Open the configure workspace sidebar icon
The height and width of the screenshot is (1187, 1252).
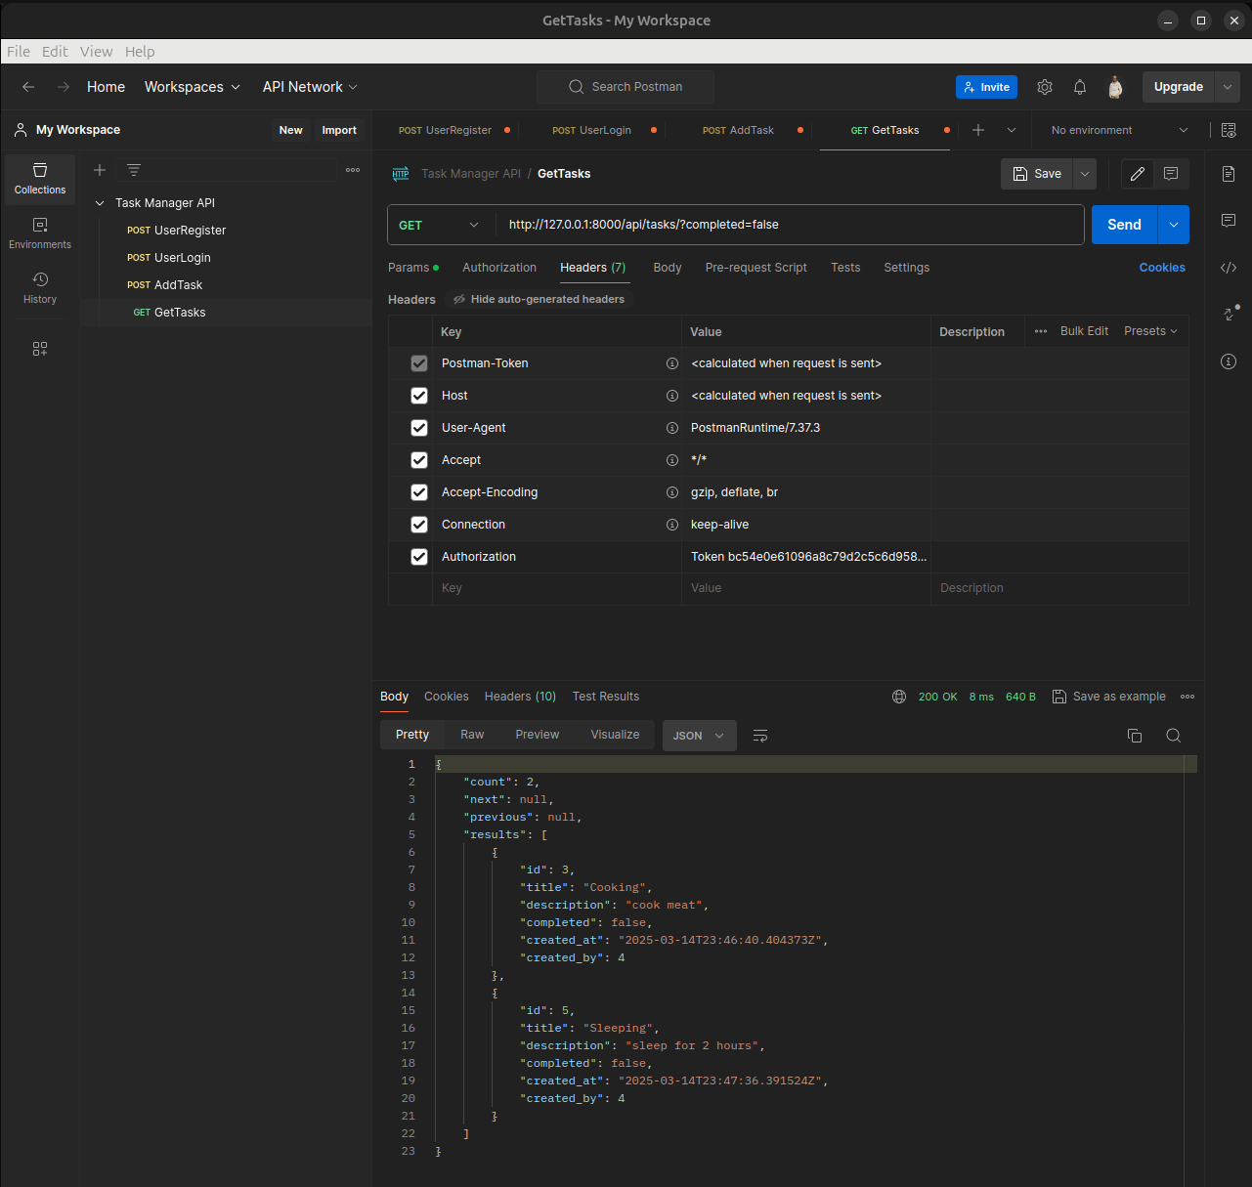[x=40, y=349]
